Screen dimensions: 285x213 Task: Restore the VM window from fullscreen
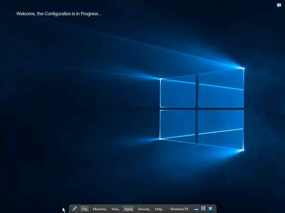point(203,209)
